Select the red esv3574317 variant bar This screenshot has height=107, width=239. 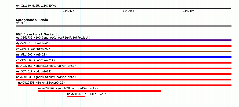click(x=124, y=74)
